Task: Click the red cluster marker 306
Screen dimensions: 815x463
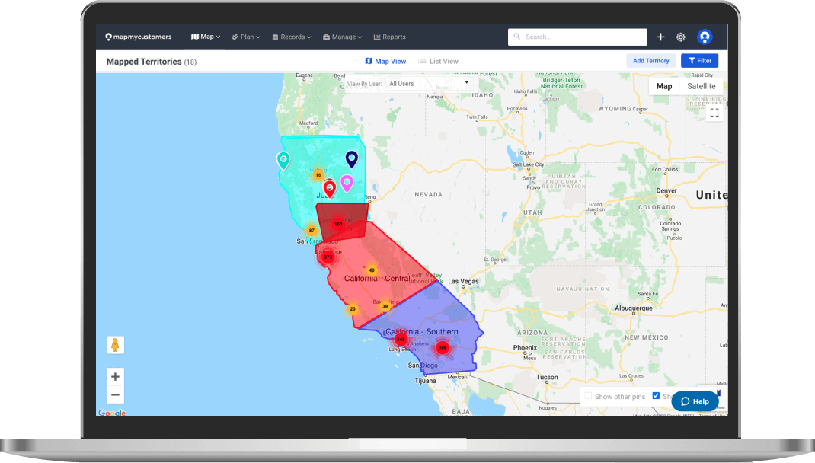Action: (443, 348)
